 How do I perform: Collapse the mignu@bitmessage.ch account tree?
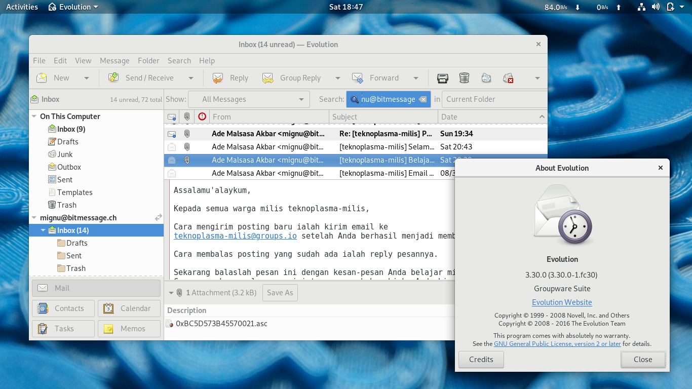(x=33, y=217)
